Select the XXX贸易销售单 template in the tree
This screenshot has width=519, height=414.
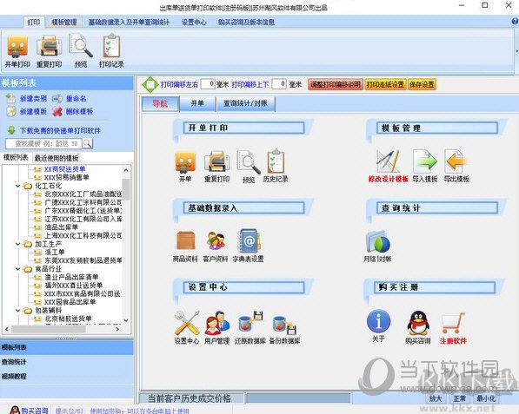[x=67, y=177]
